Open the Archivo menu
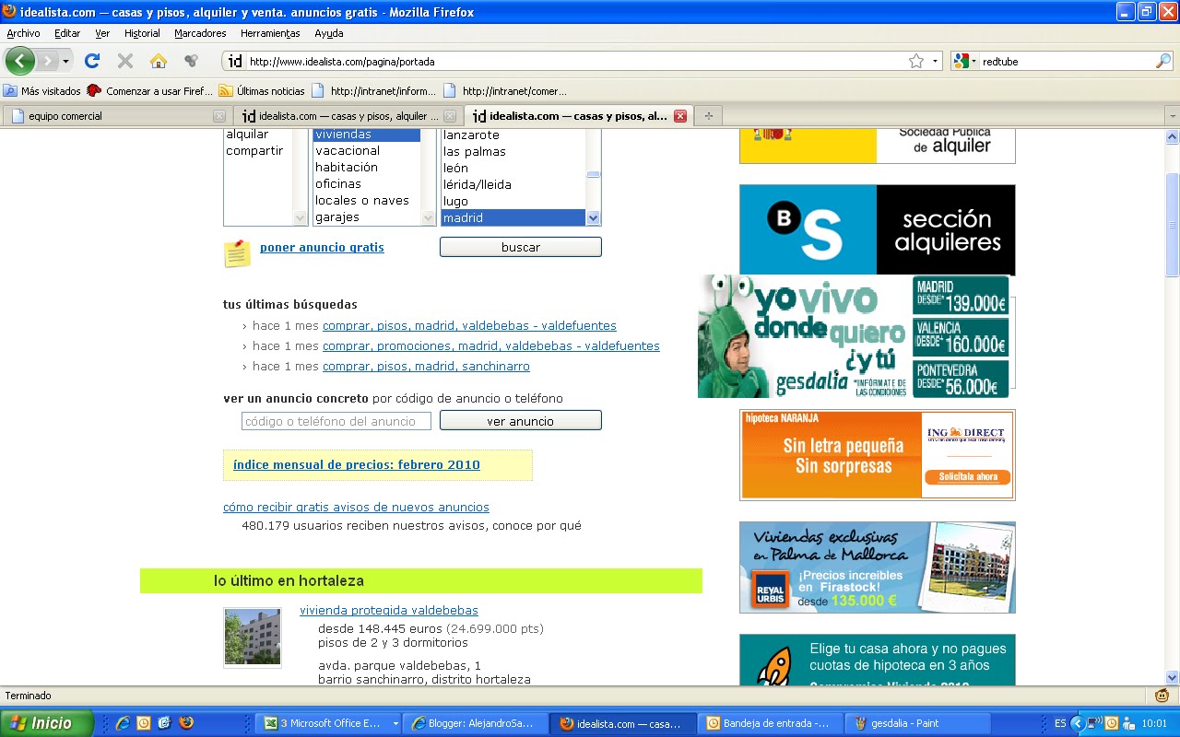 23,33
